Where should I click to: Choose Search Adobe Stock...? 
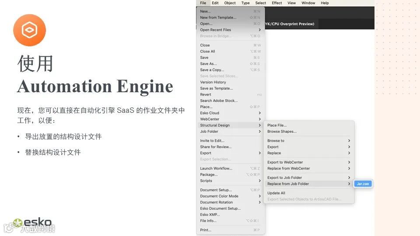click(x=231, y=101)
